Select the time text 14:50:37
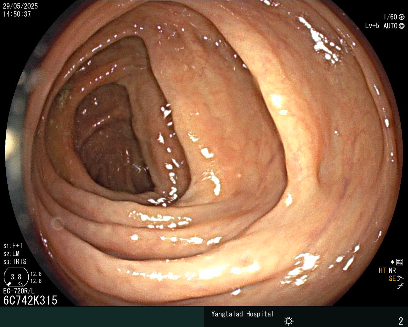This screenshot has width=408, height=327. pyautogui.click(x=17, y=14)
